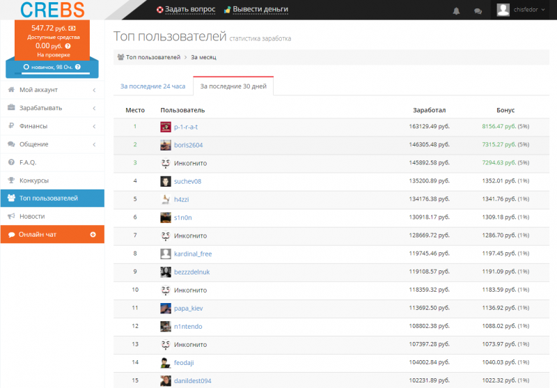Screen dimensions: 557x388
Task: Open 'Конкурсы' sidebar item
Action: (52, 180)
